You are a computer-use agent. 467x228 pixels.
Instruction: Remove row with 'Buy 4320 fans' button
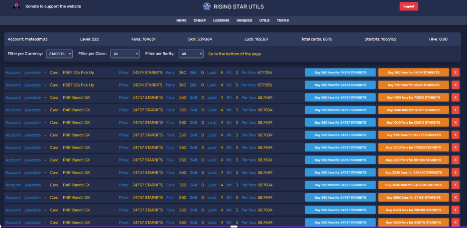tap(456, 210)
